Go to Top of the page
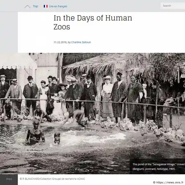Image resolution: width=185 pixels, height=185 pixels. pyautogui.click(x=35, y=6)
